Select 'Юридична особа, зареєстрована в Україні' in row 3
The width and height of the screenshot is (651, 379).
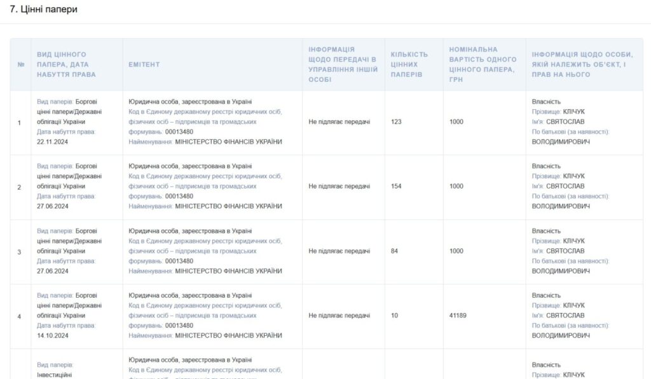190,231
